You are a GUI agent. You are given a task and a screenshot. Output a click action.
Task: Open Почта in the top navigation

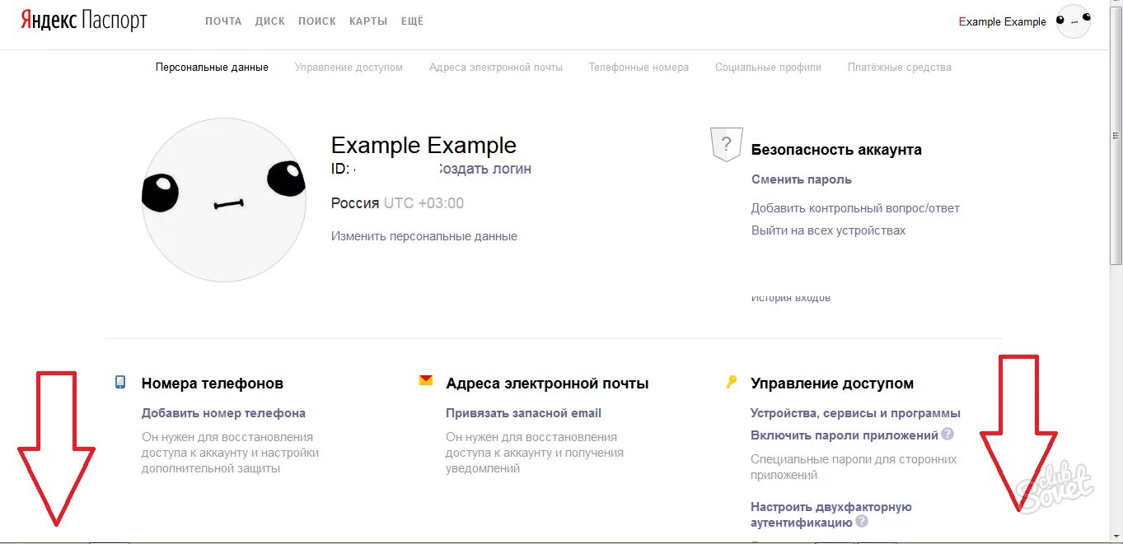coord(223,21)
